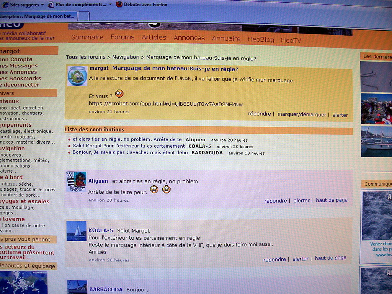Open the Sommaire menu item
Viewport: 392px width, 294px height.
click(x=87, y=37)
